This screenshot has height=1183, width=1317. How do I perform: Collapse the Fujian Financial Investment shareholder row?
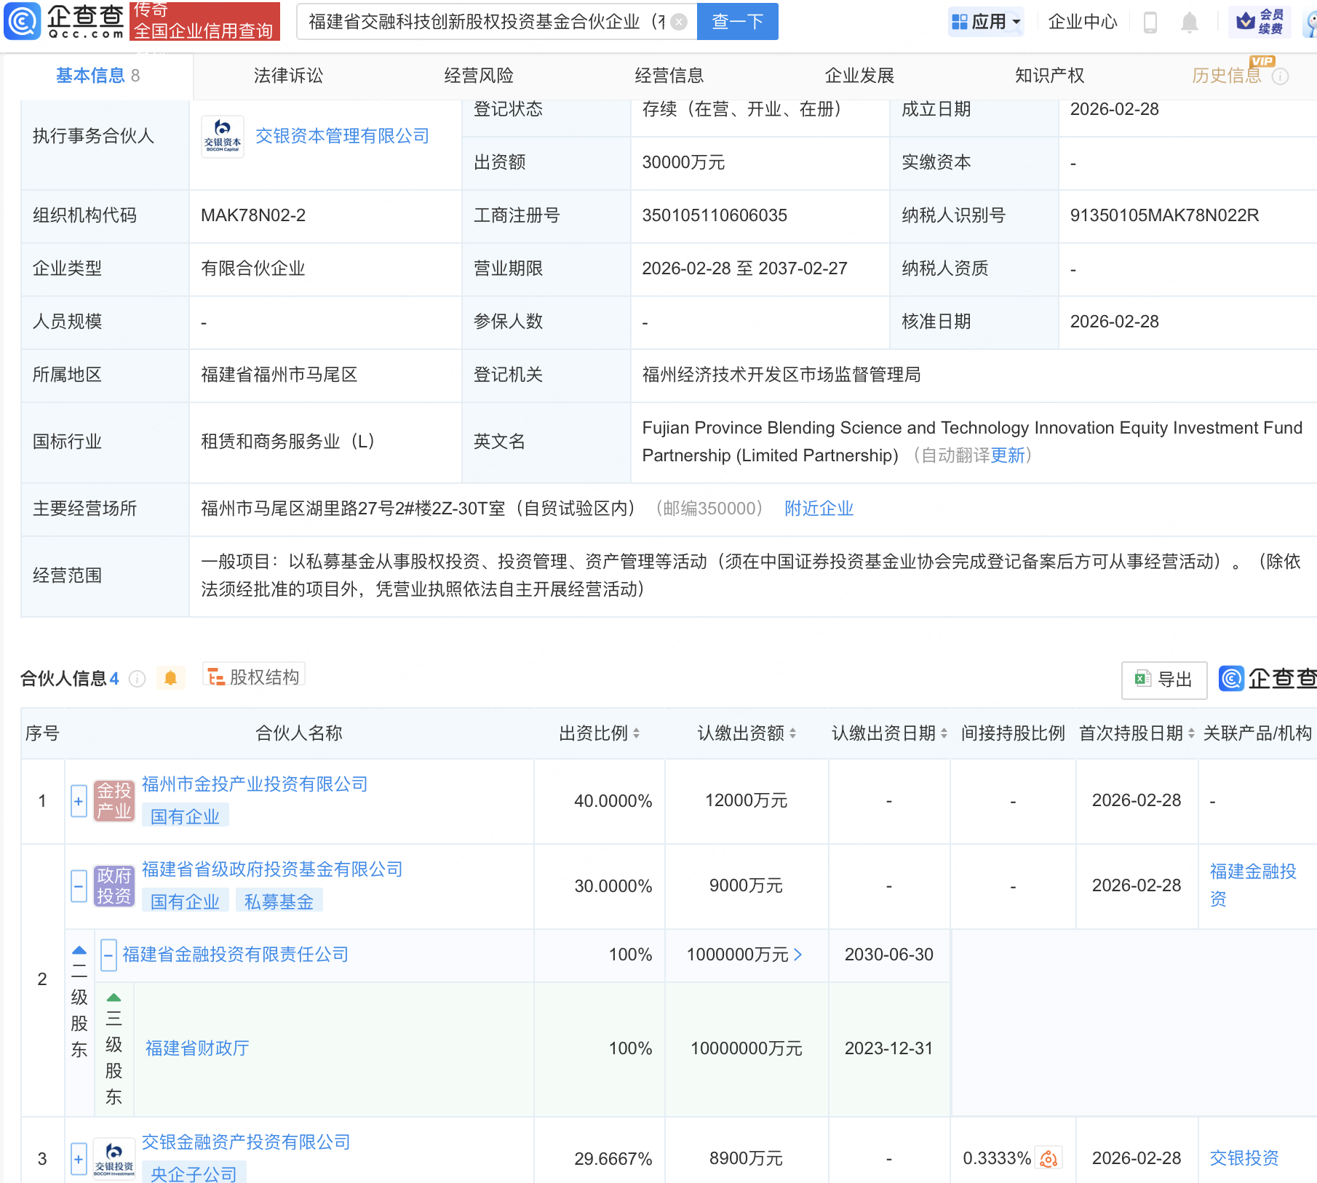(108, 955)
